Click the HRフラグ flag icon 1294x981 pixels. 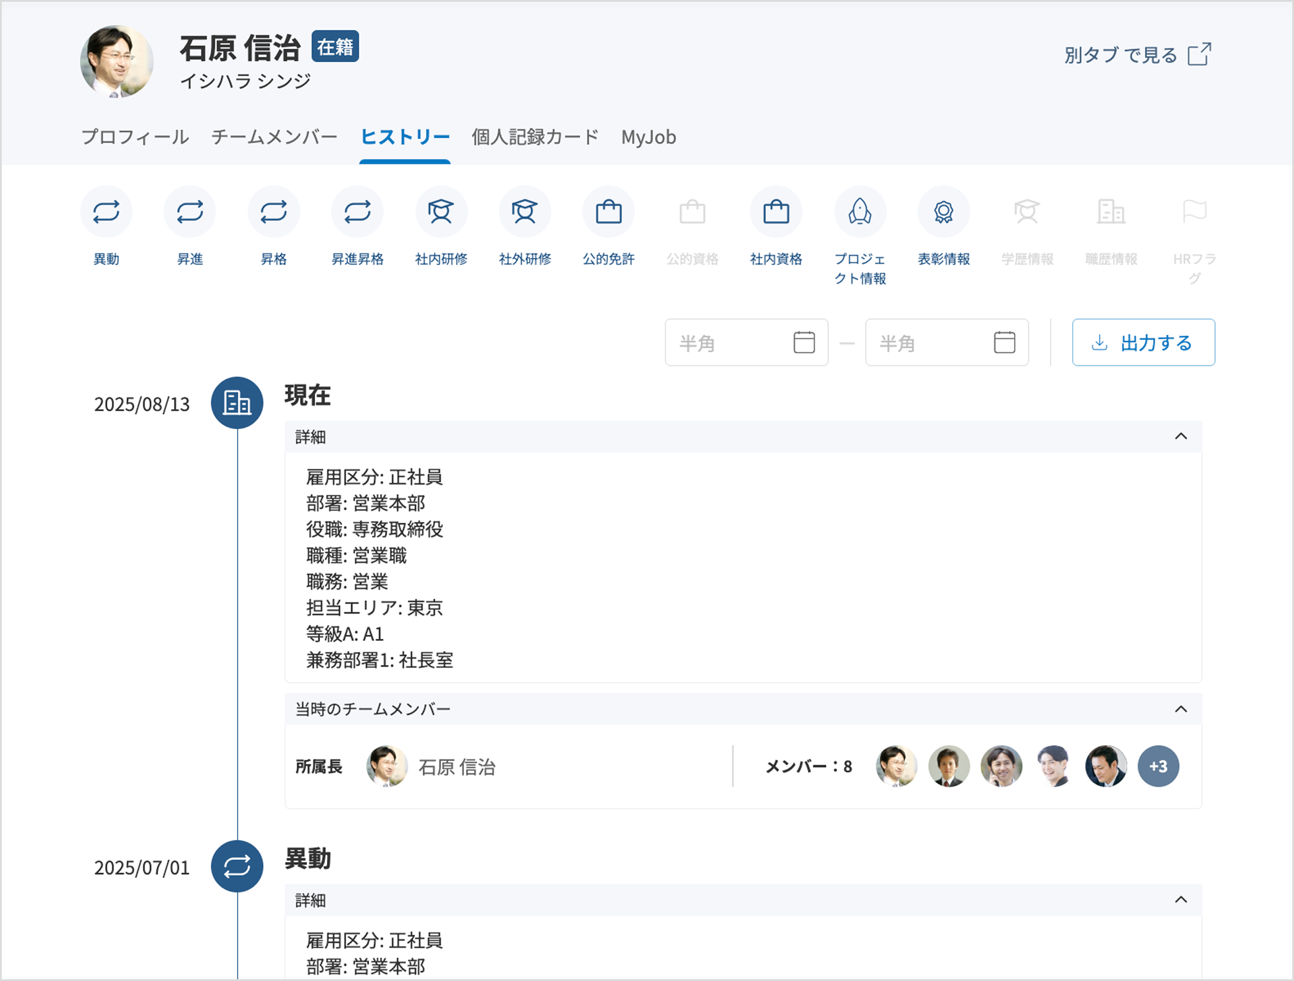coord(1194,212)
